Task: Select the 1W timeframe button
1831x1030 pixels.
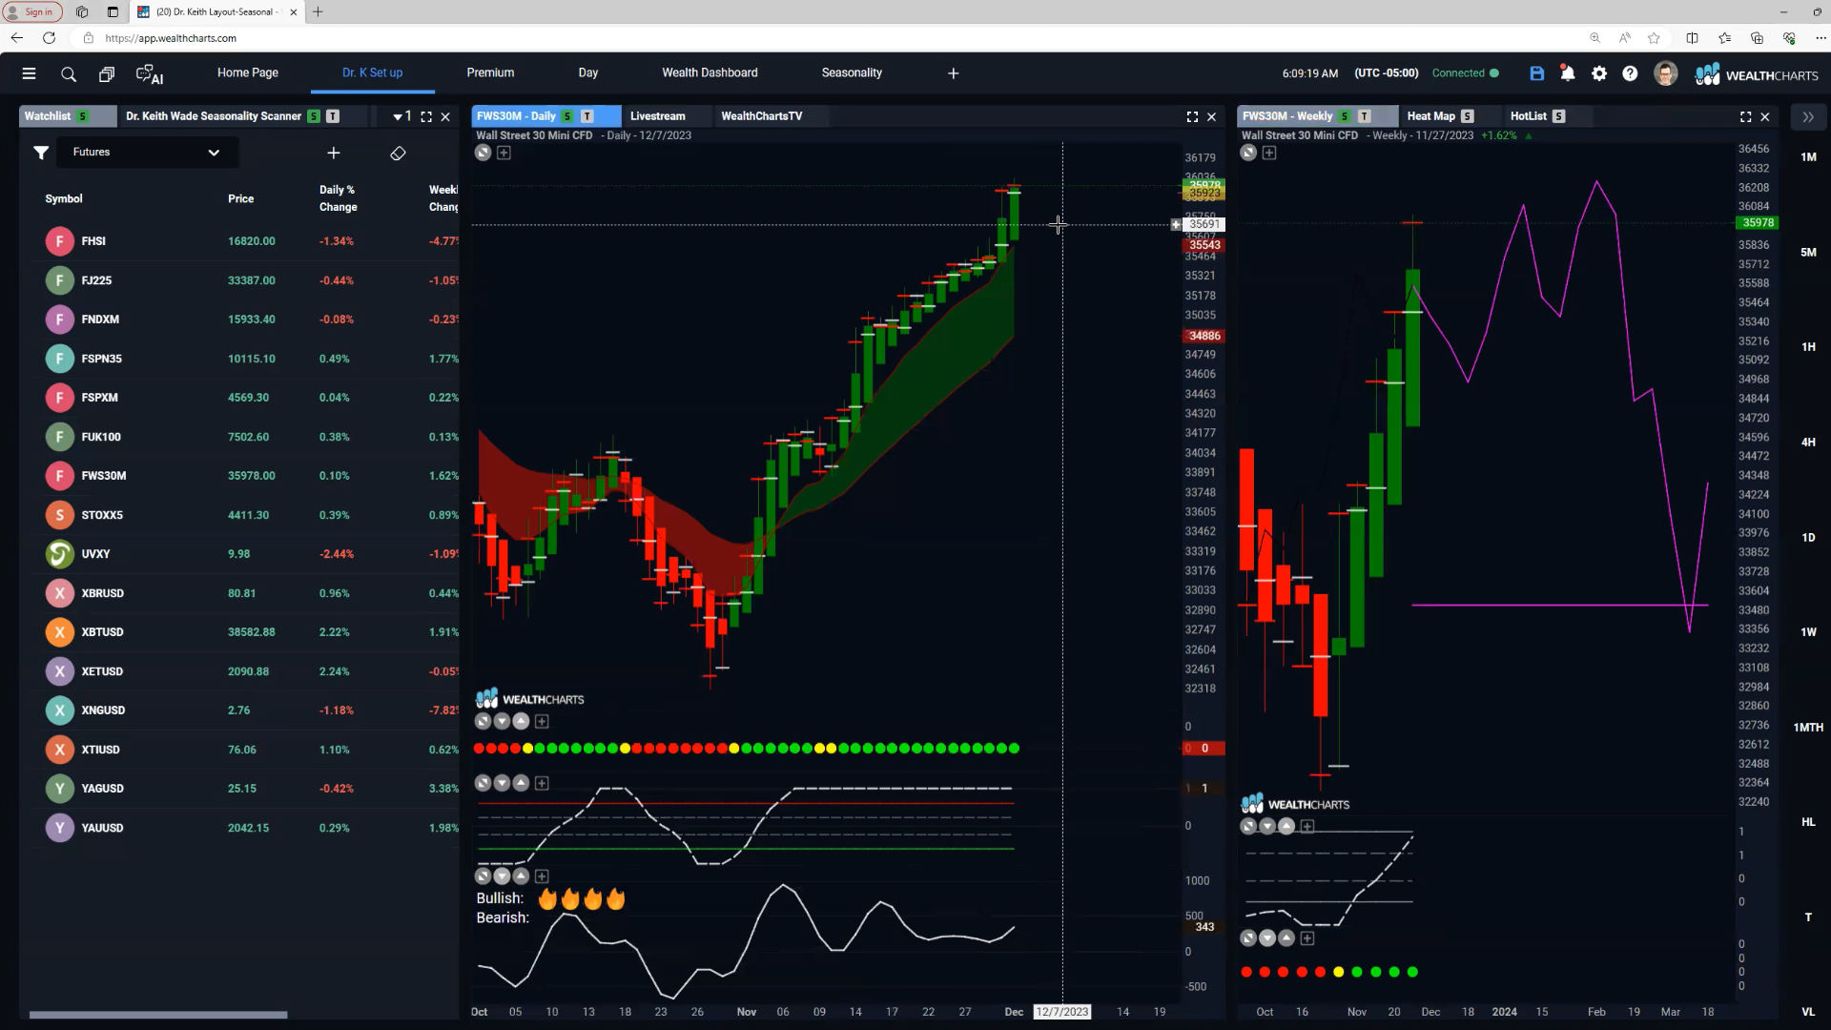Action: coord(1808,632)
